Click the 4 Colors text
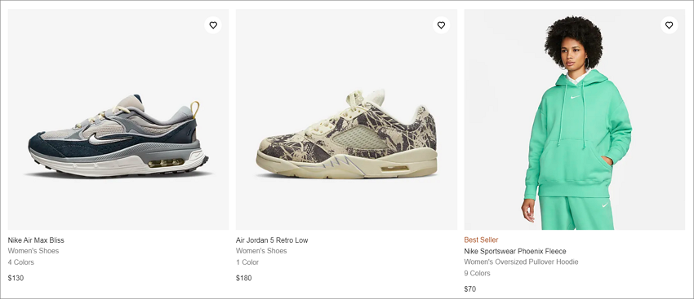694x299 pixels. click(20, 262)
